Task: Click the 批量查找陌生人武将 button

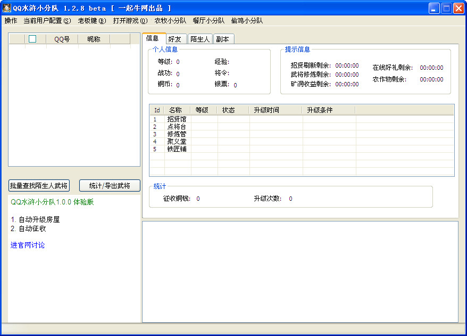Action: pyautogui.click(x=39, y=186)
